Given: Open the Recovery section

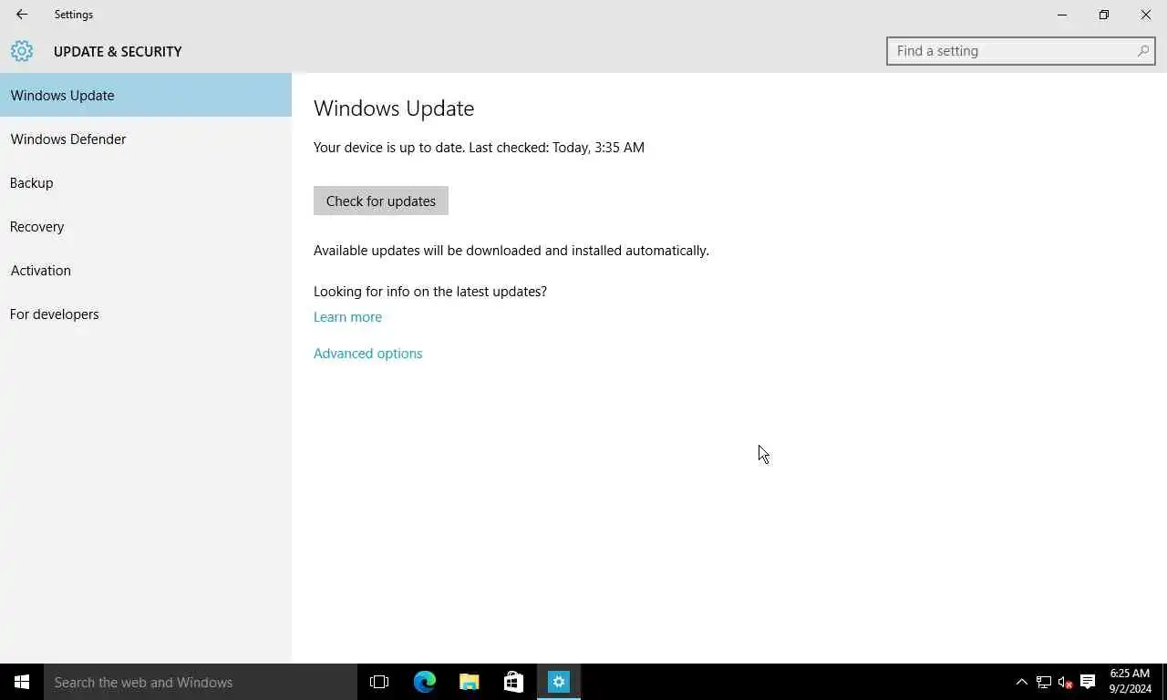Looking at the screenshot, I should click(x=146, y=226).
